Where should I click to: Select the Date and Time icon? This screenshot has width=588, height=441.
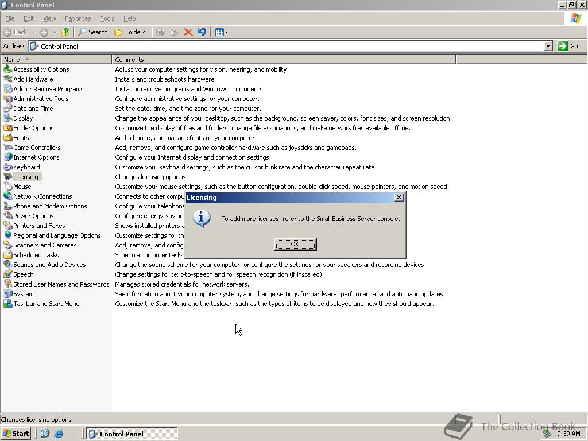pyautogui.click(x=7, y=109)
